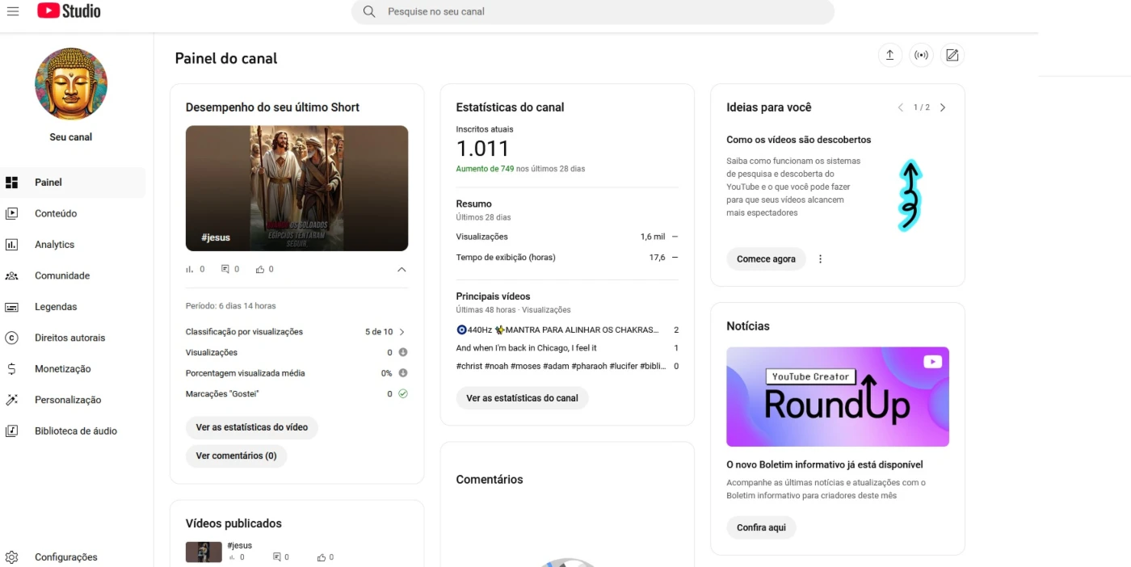Screen dimensions: 1131x567
Task: Open Legendas in the sidebar
Action: pos(73,307)
